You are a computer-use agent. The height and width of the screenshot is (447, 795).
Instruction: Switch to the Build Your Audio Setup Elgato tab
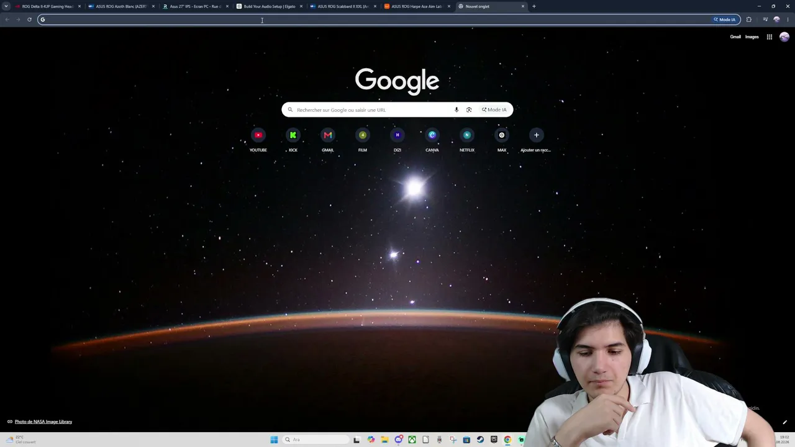[x=270, y=6]
